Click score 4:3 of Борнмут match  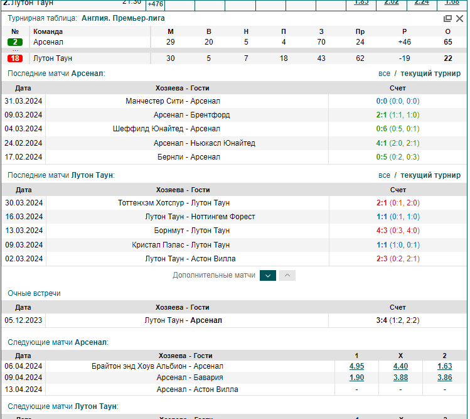pyautogui.click(x=382, y=231)
